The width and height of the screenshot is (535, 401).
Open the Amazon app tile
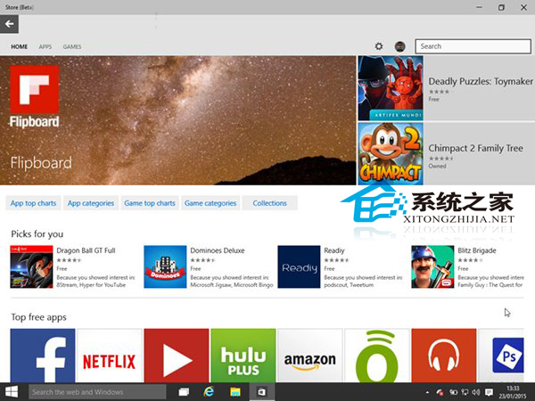tap(309, 356)
